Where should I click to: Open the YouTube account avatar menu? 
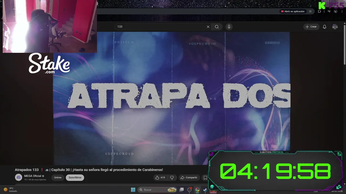[x=335, y=27]
